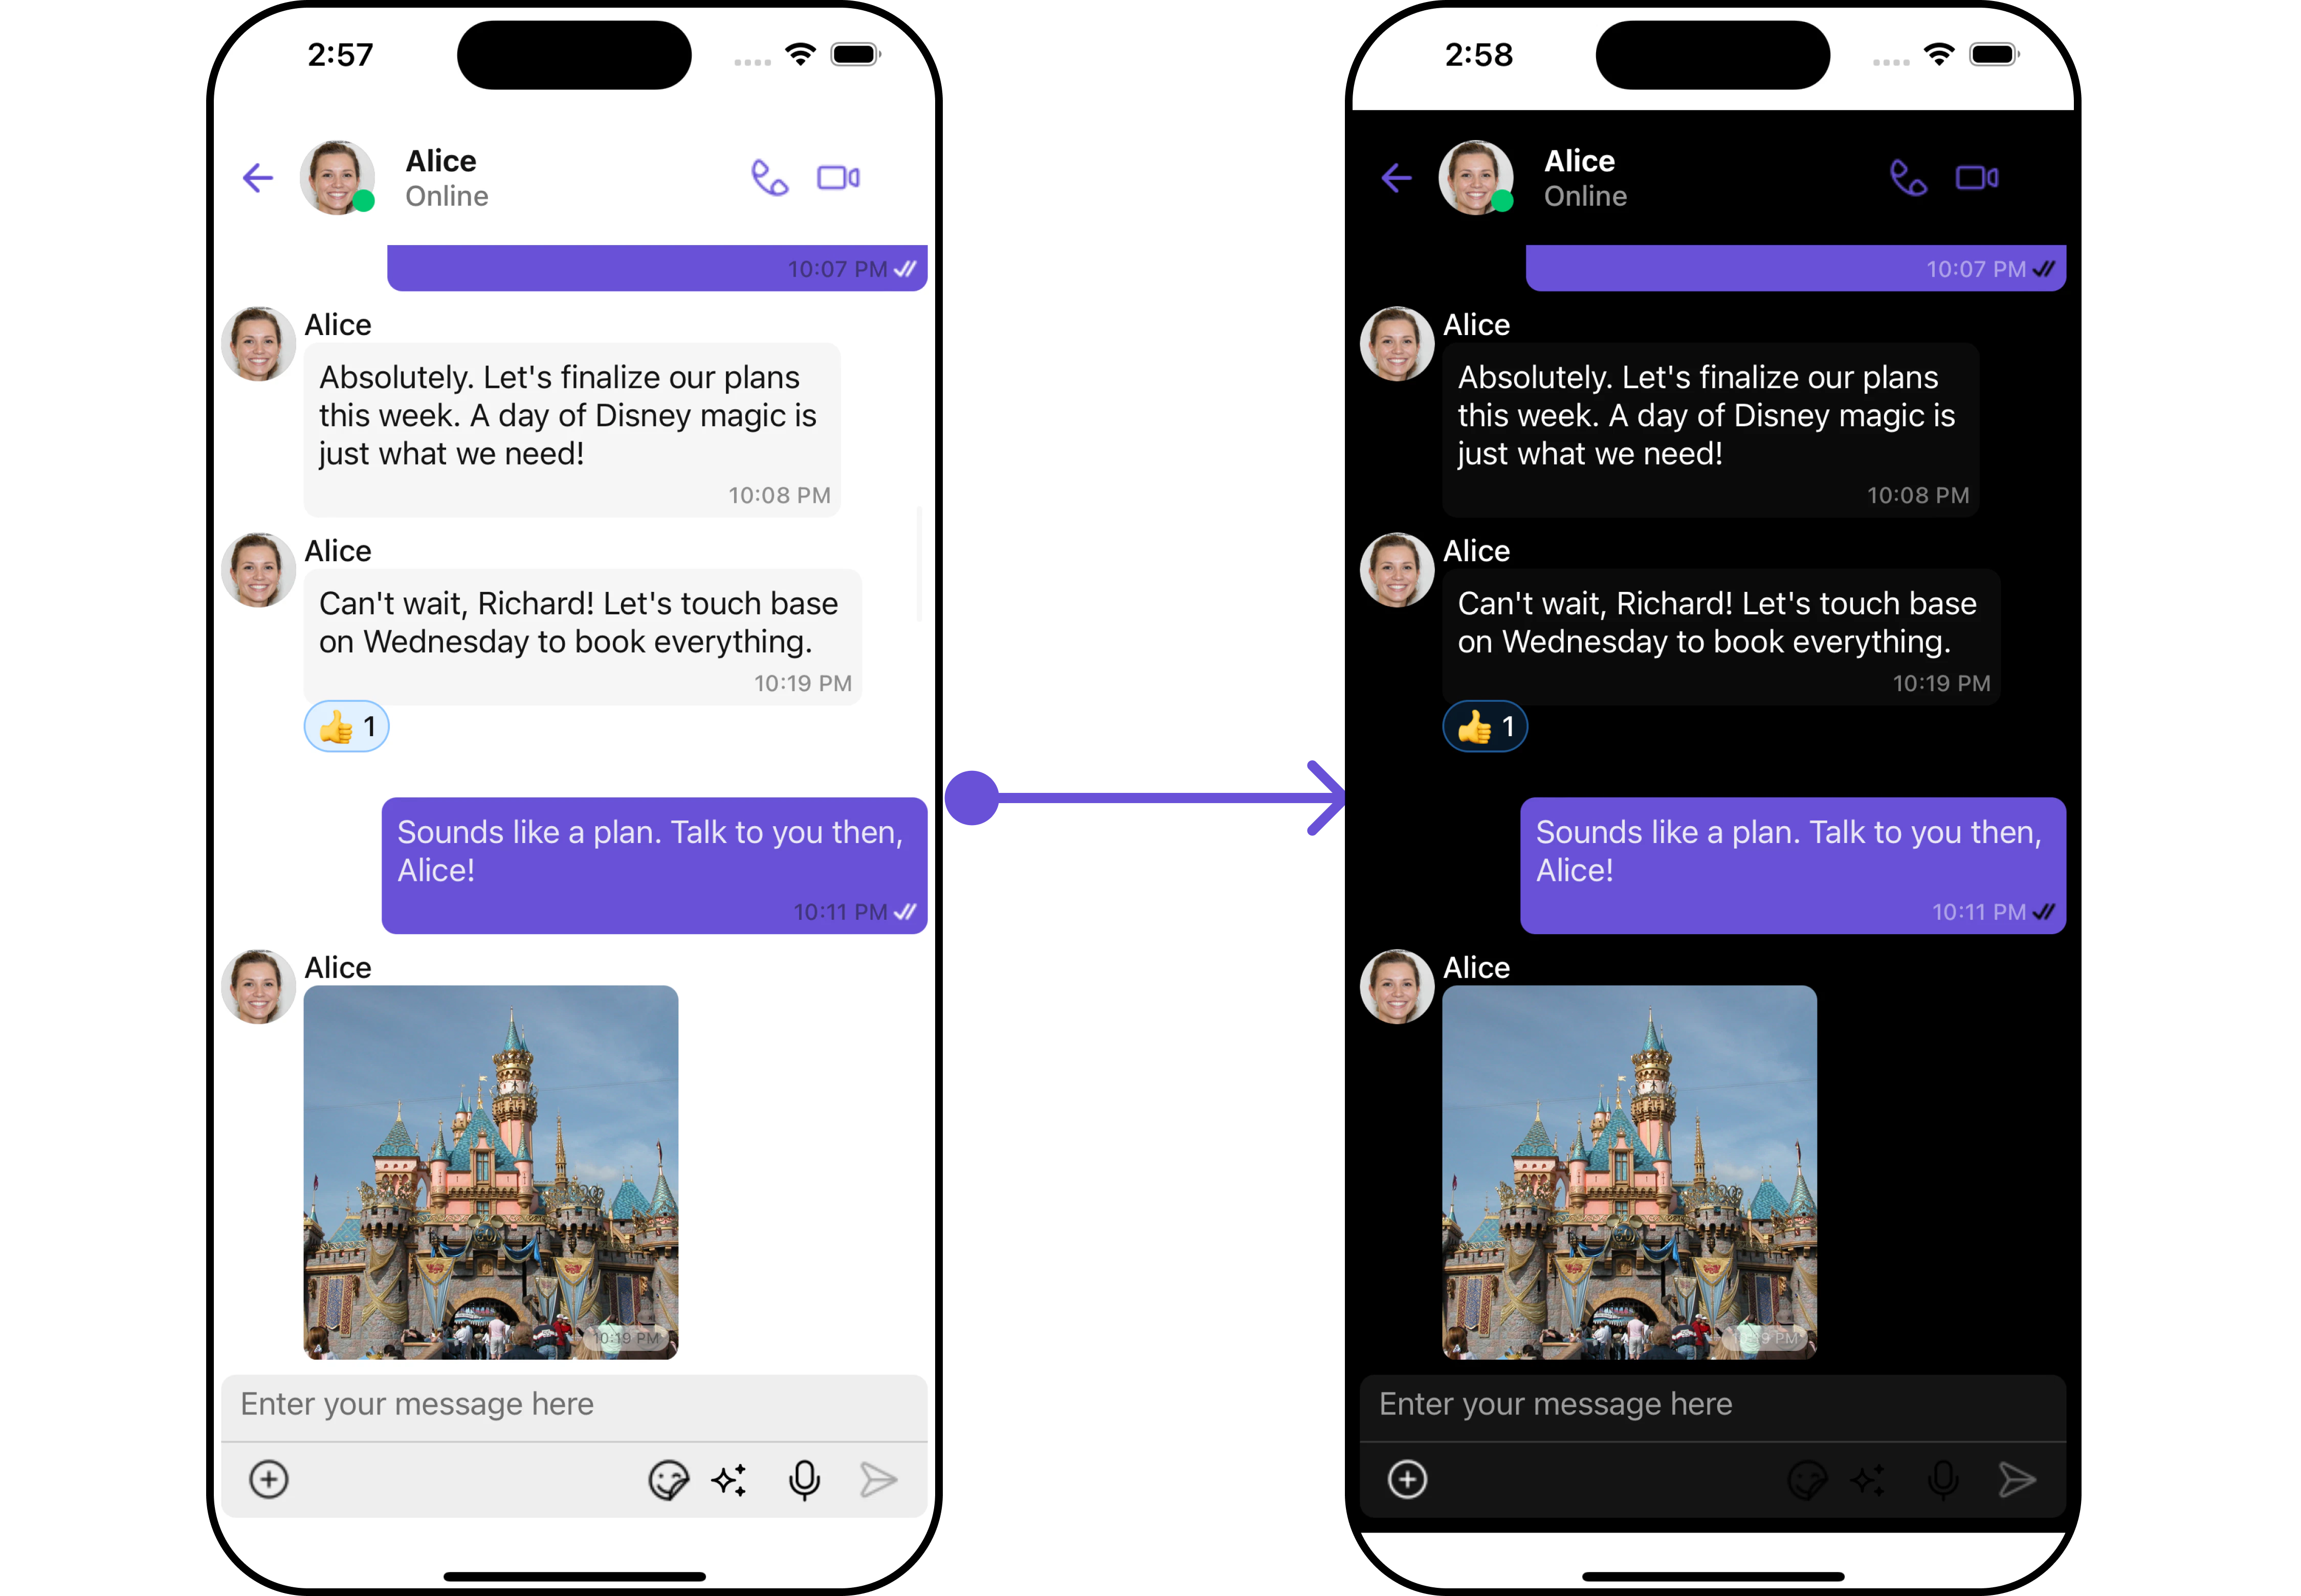Tap back arrow in dark mode chat
Viewport: 2301px width, 1596px height.
(x=1396, y=178)
